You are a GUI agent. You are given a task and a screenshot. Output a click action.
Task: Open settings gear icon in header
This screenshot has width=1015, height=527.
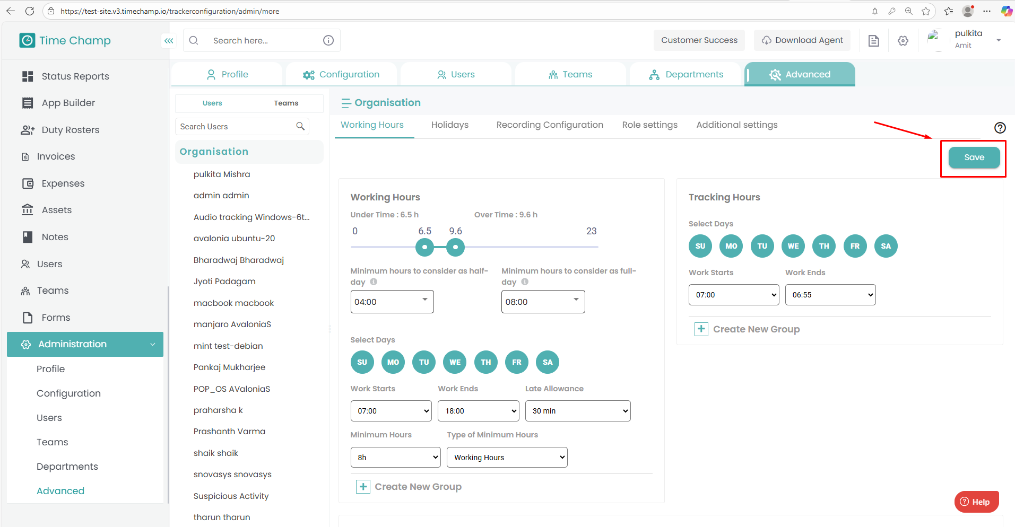[903, 41]
